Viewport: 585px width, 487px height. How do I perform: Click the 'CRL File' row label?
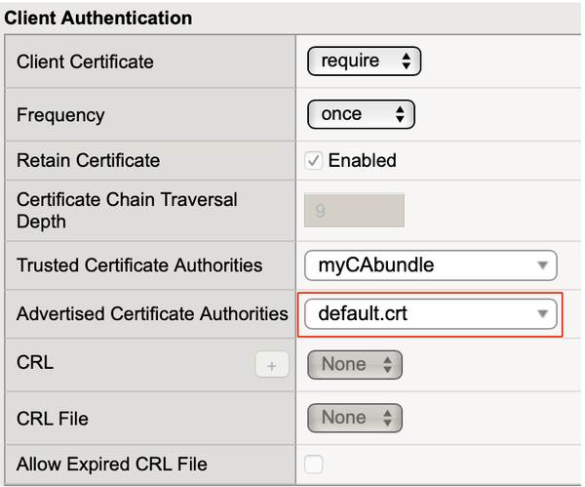click(53, 418)
